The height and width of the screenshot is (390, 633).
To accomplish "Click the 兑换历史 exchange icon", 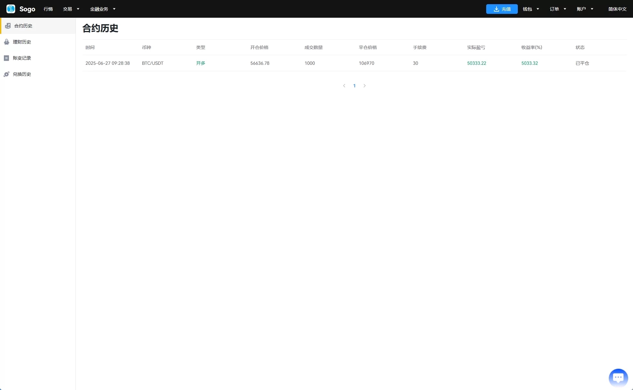I will 6,74.
